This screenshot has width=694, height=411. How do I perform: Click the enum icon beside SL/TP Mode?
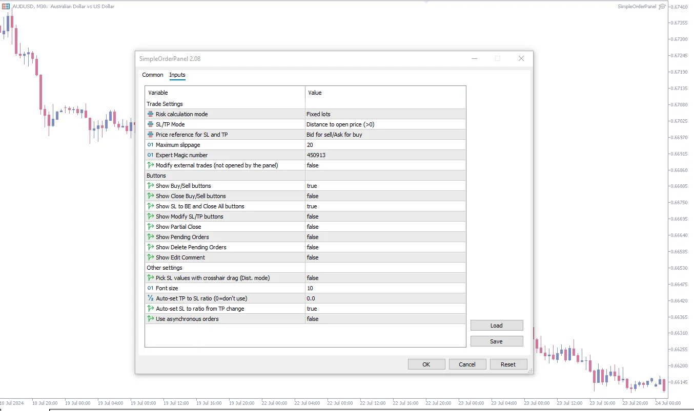click(x=150, y=124)
